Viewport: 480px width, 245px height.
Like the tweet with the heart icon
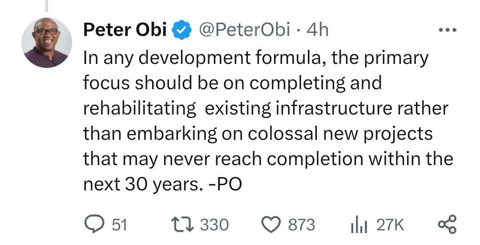pyautogui.click(x=271, y=225)
